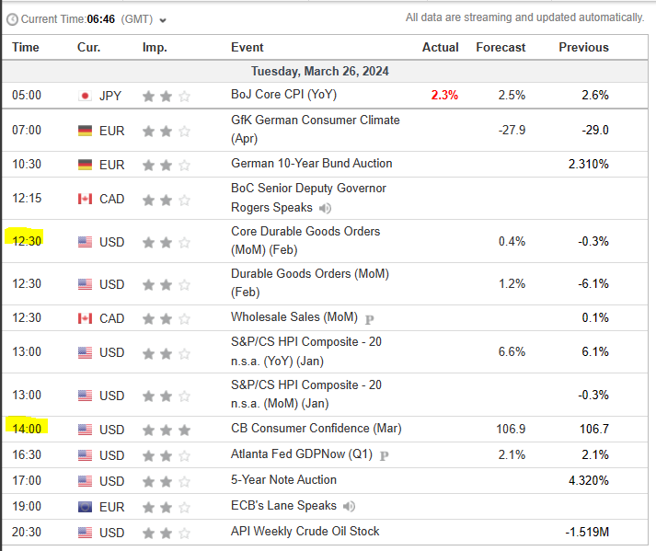
Task: Click the preliminary P icon beside Wholesale Sales
Action: [370, 318]
